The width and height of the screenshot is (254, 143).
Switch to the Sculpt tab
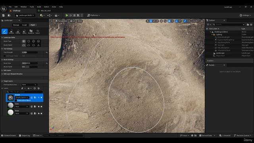coord(25,25)
